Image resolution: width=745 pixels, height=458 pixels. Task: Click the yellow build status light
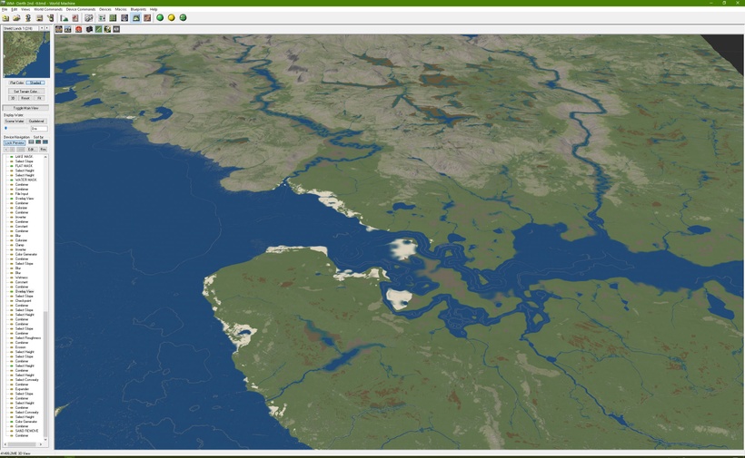pos(172,17)
